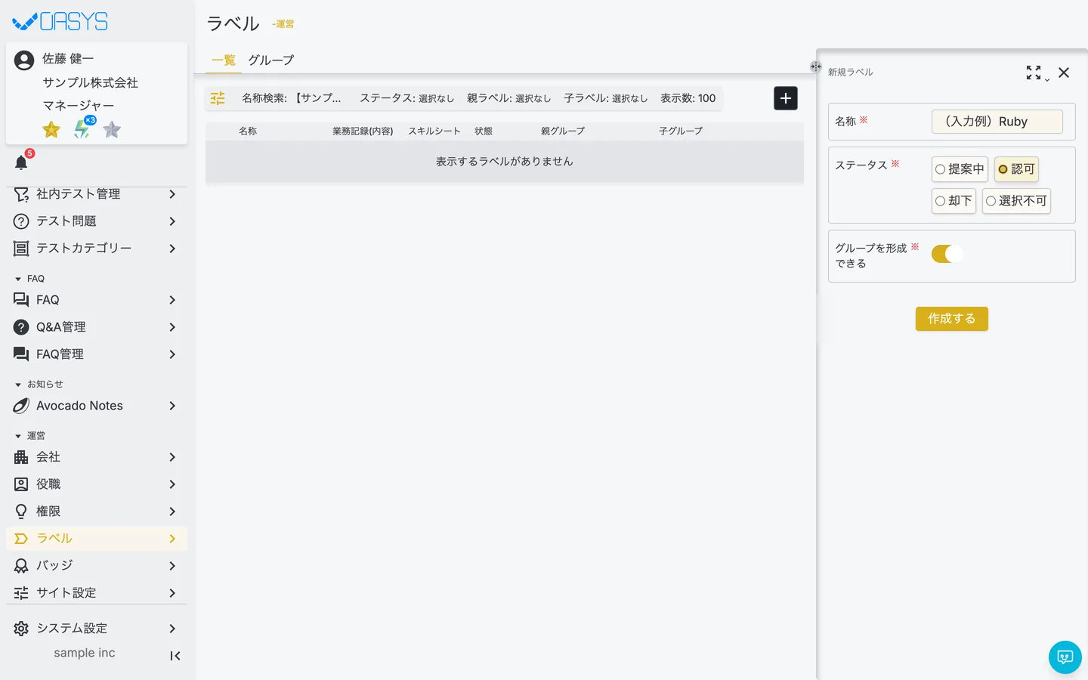Open the サイト設定 menu item

(97, 593)
